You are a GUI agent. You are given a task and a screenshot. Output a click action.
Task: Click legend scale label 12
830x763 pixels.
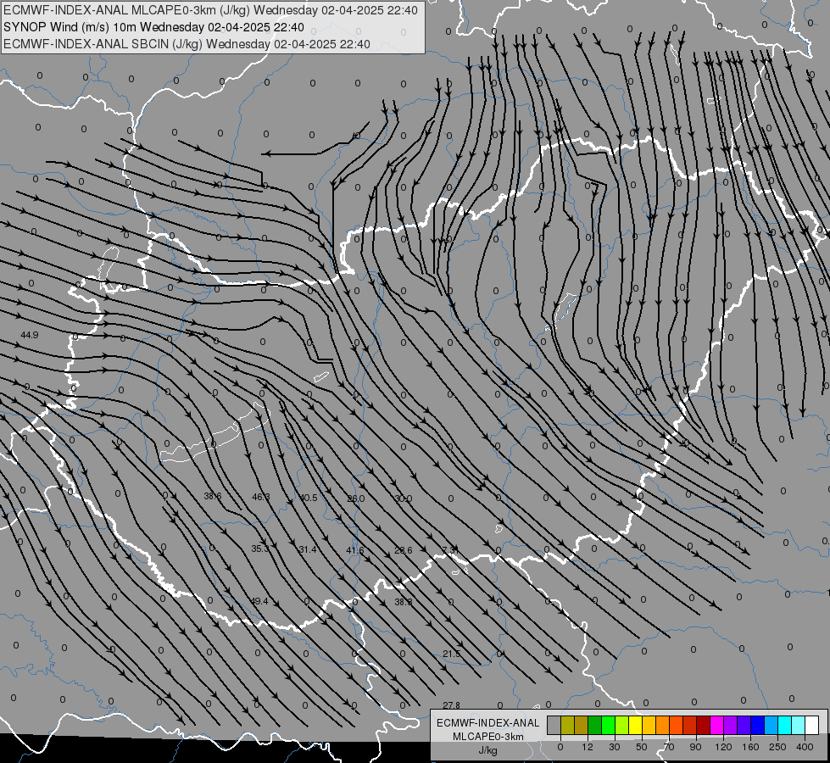(588, 747)
